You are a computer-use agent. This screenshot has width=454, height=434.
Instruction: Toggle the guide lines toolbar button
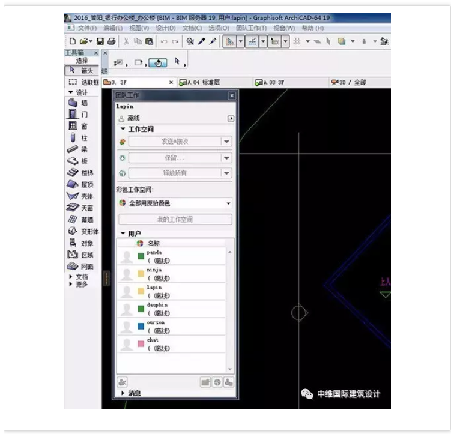(x=230, y=41)
